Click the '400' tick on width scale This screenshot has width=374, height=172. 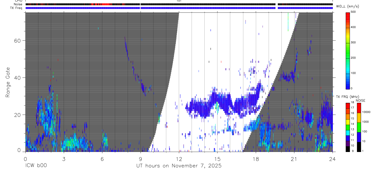(353, 27)
